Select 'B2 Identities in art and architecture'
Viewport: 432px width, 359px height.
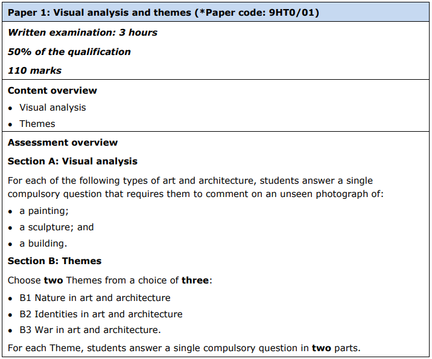pyautogui.click(x=101, y=314)
